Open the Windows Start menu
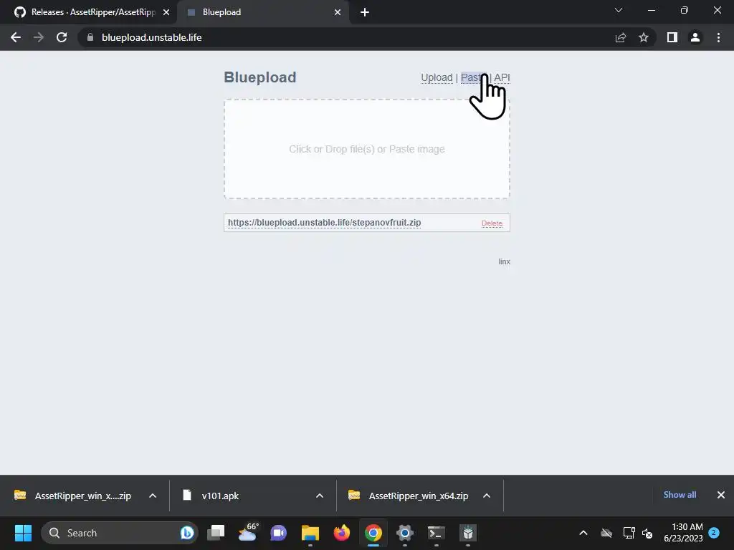Screen dimensions: 734x550 pos(23,533)
